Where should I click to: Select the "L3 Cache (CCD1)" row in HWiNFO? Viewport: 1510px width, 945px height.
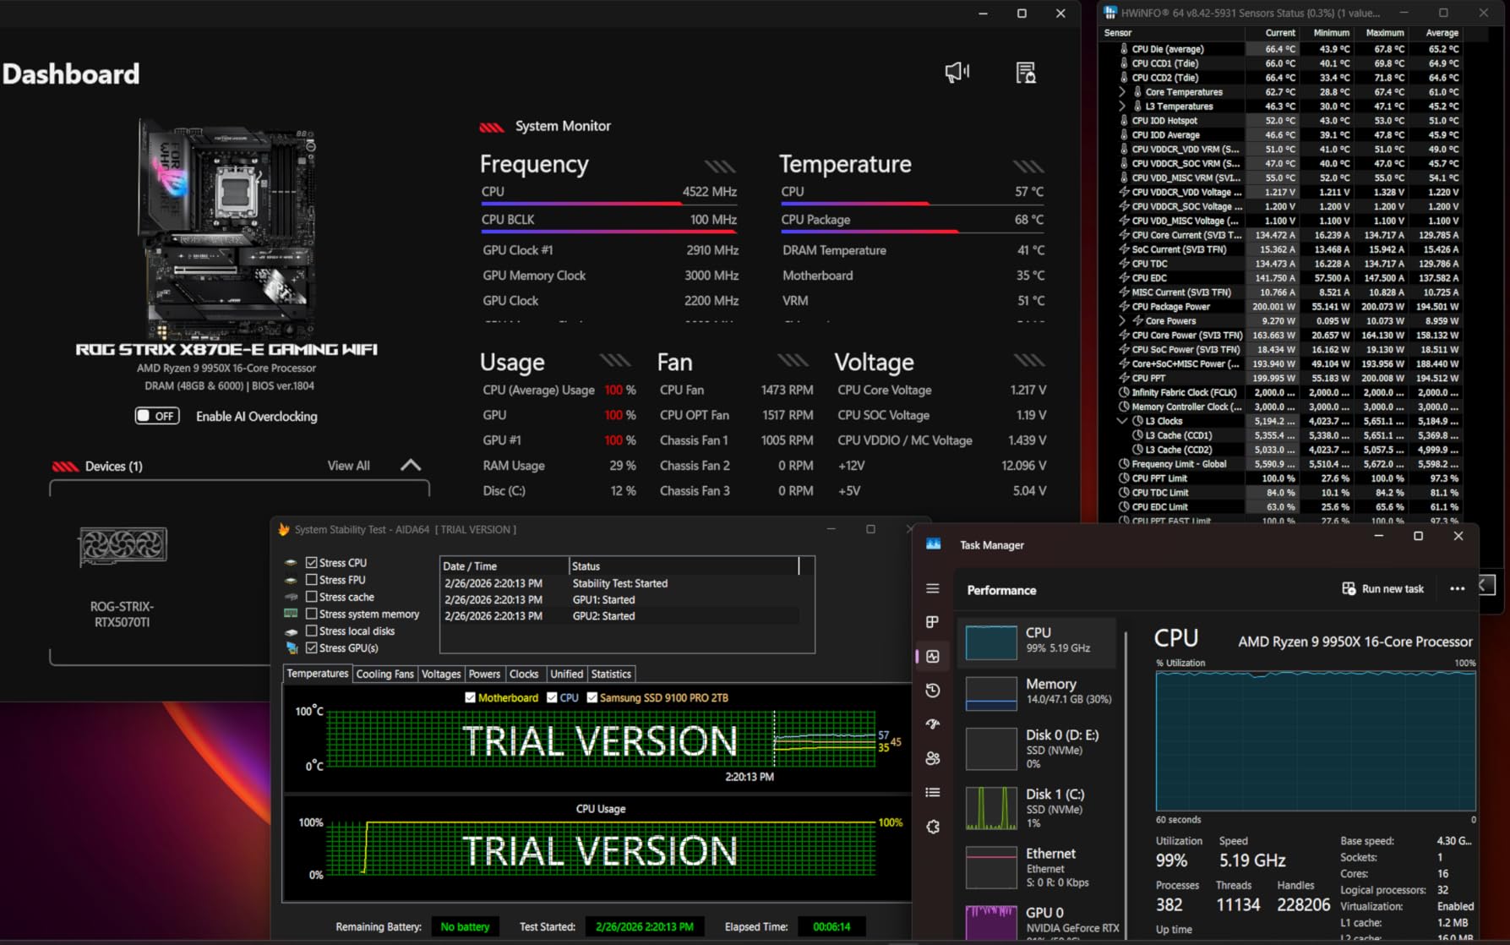click(1283, 435)
